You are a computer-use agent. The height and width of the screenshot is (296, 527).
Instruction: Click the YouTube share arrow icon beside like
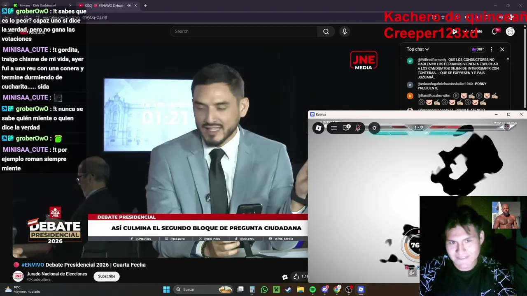284,277
